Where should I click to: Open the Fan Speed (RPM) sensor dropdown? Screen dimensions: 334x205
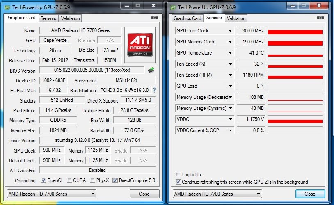[x=230, y=75]
